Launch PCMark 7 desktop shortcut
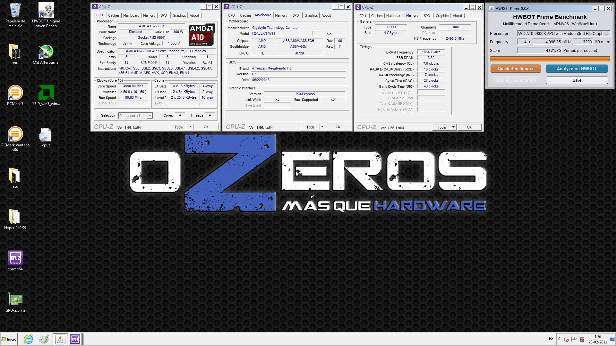This screenshot has width=616, height=346. (15, 95)
